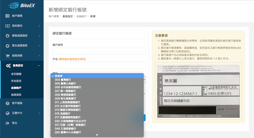Select 011 上海商業儲蓄銀行 option
The width and height of the screenshot is (254, 138).
pyautogui.click(x=97, y=102)
